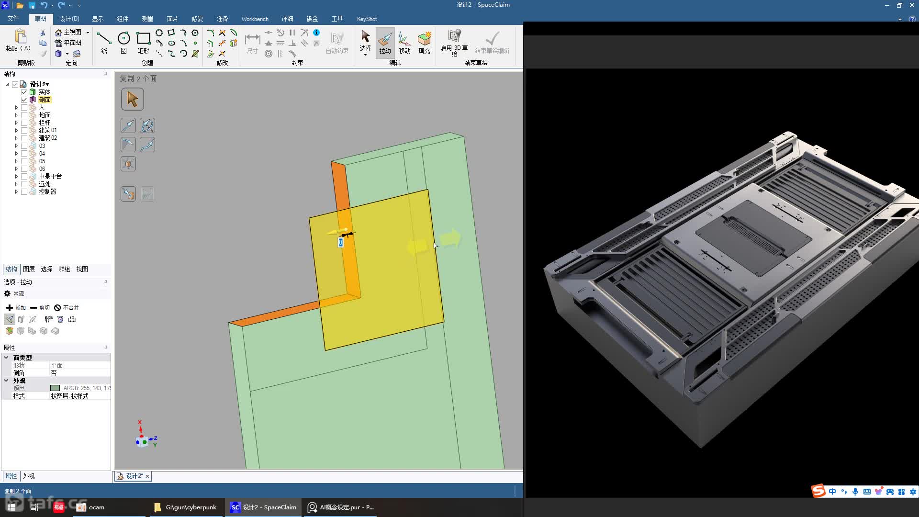The height and width of the screenshot is (517, 919).
Task: Open AI概念设定.pur PureRef in taskbar
Action: point(341,507)
